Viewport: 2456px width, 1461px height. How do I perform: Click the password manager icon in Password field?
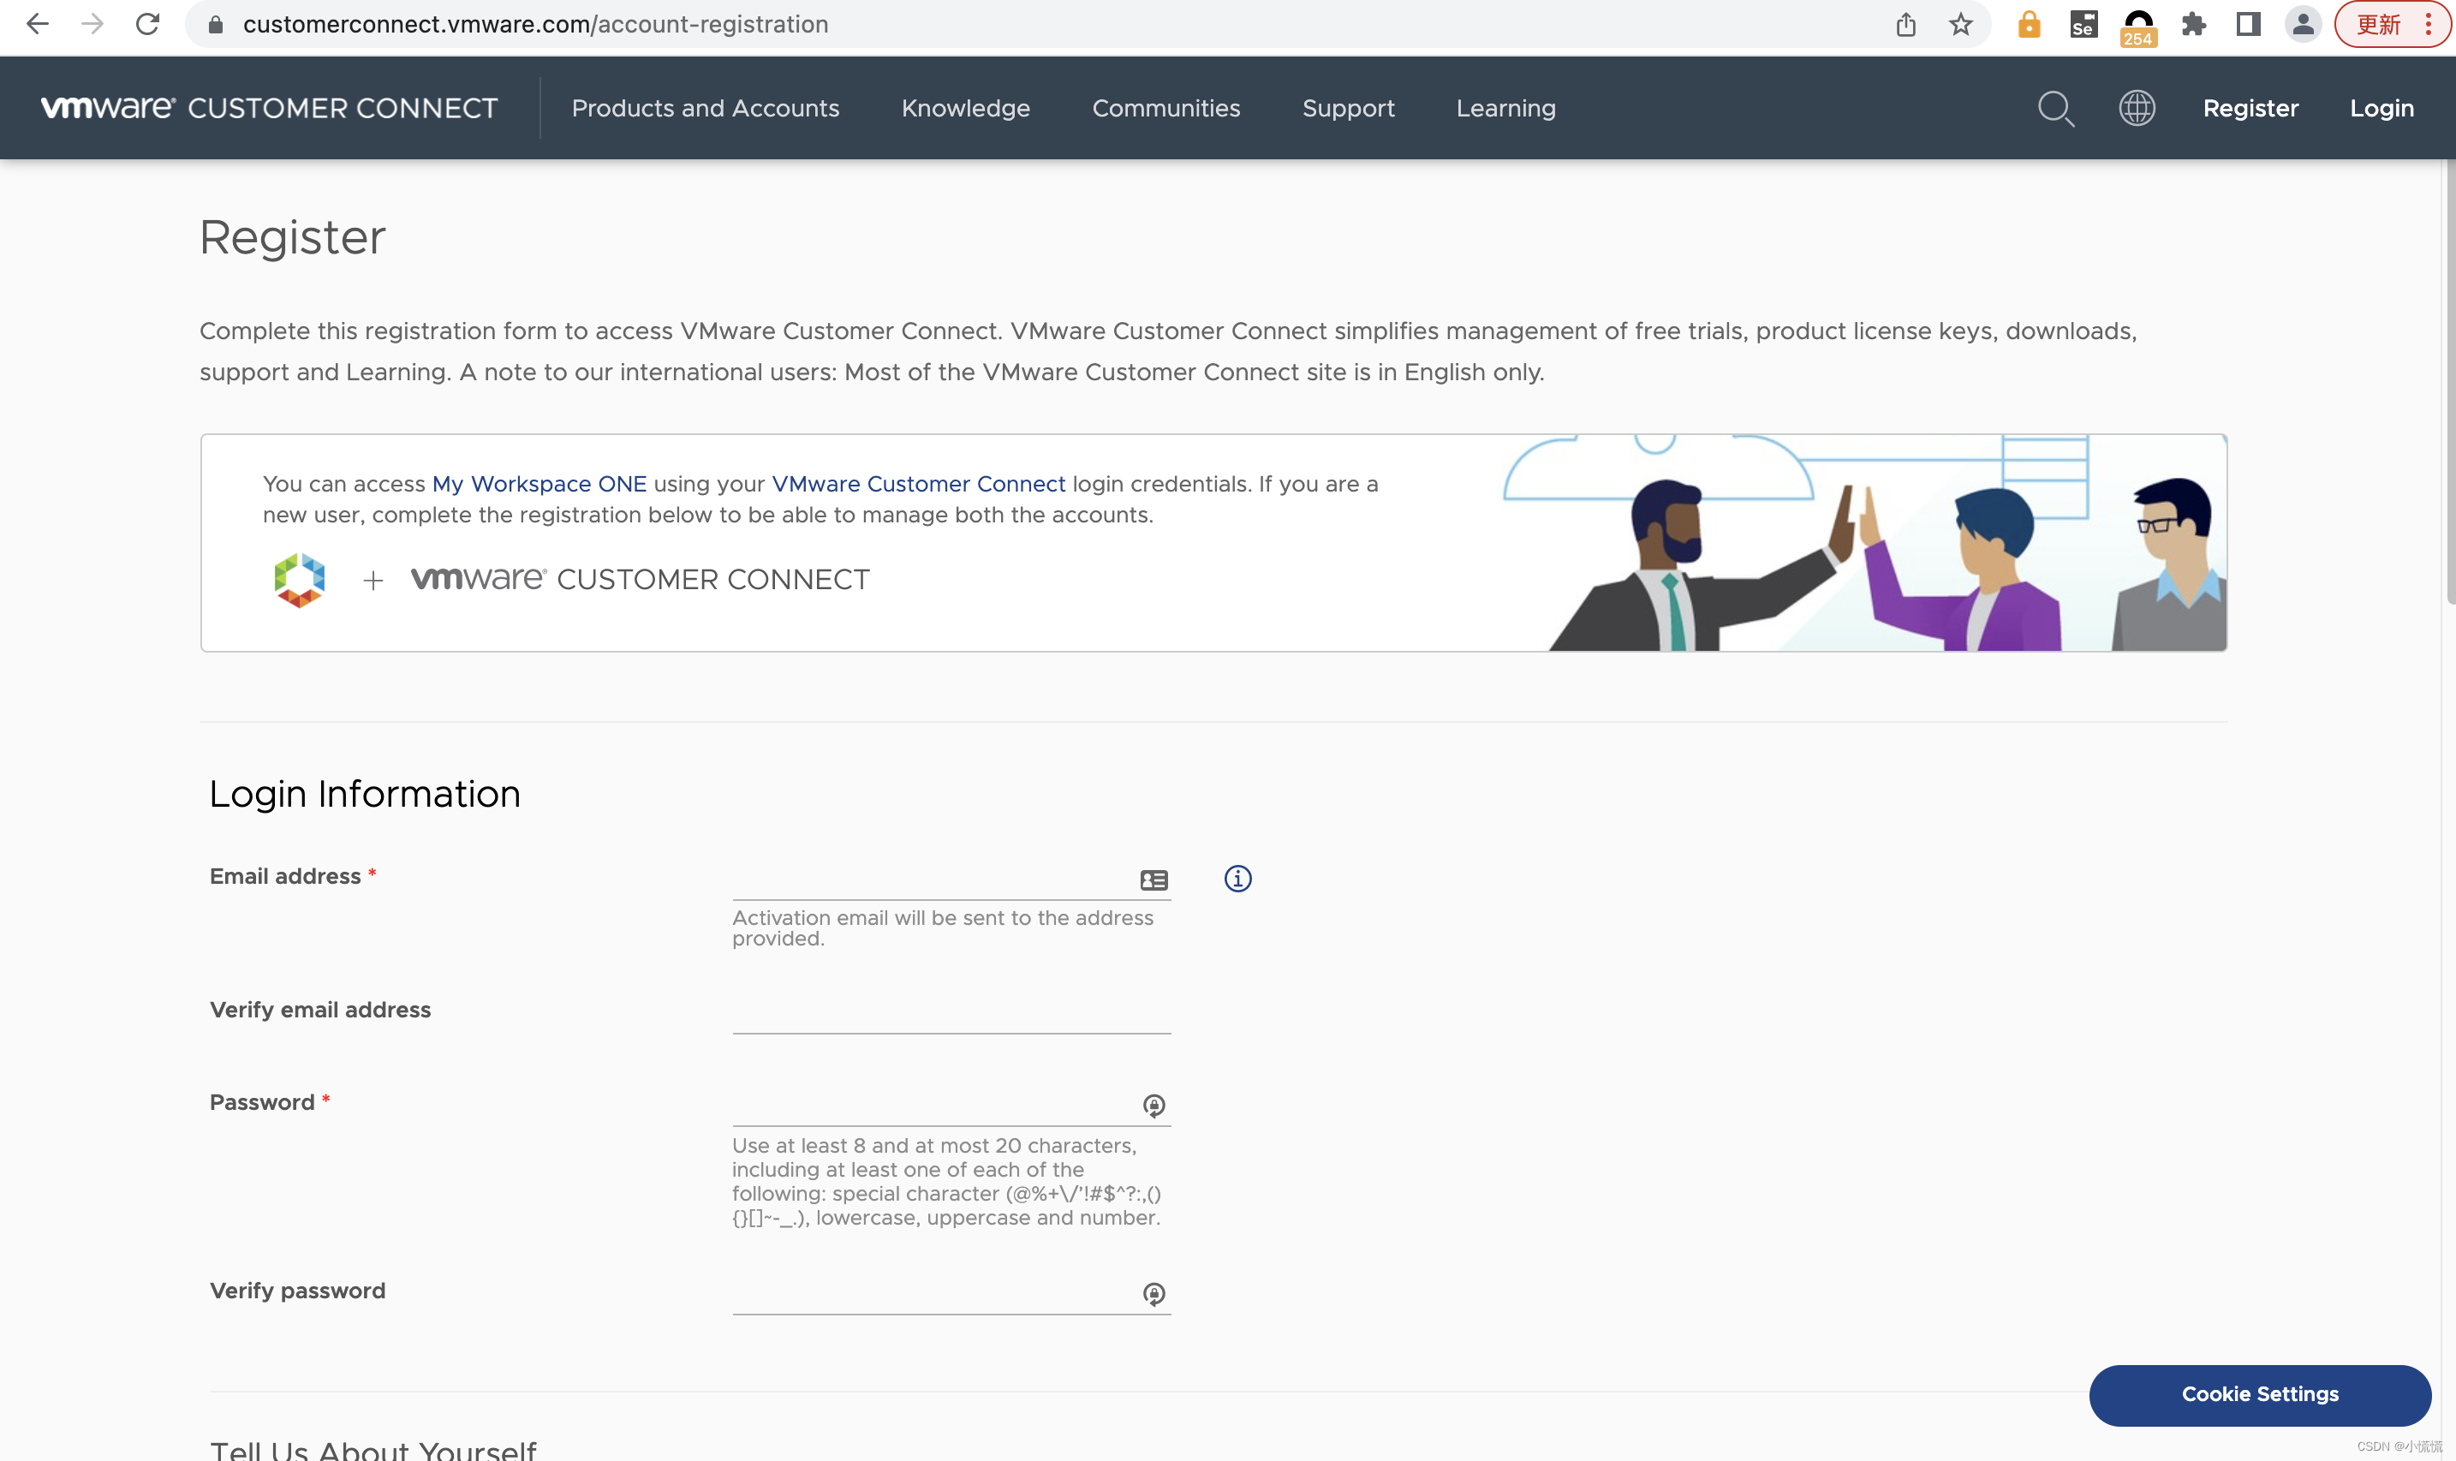pyautogui.click(x=1153, y=1106)
